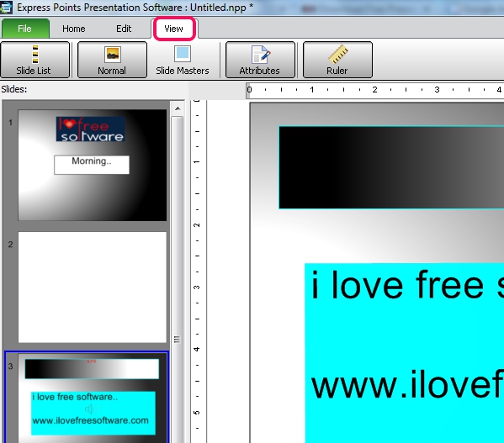Screen dimensions: 504x443
Task: Select the View tab
Action: click(174, 29)
